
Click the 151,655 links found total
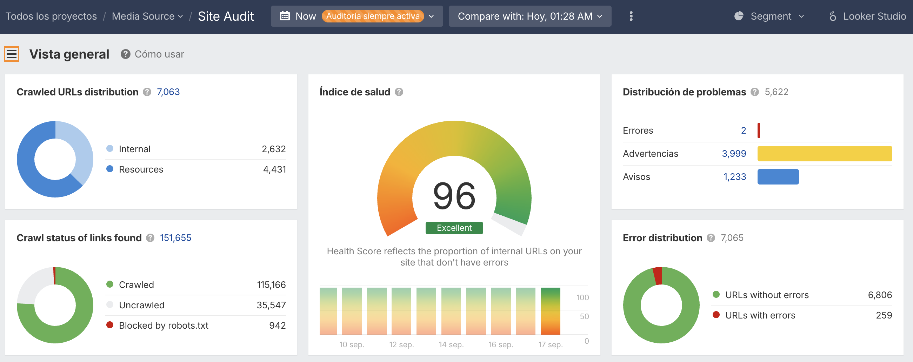tap(176, 238)
